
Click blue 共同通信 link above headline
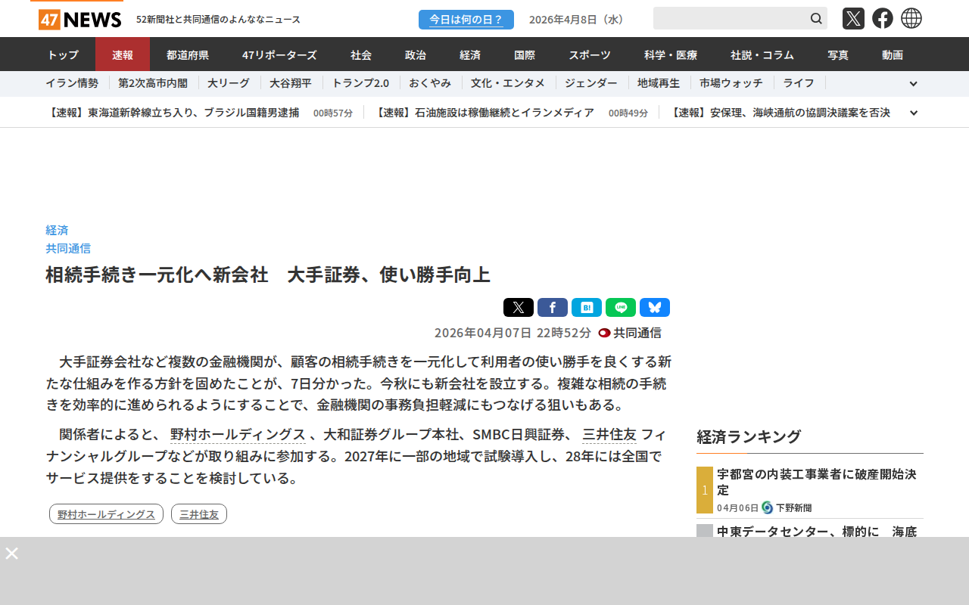click(x=68, y=248)
